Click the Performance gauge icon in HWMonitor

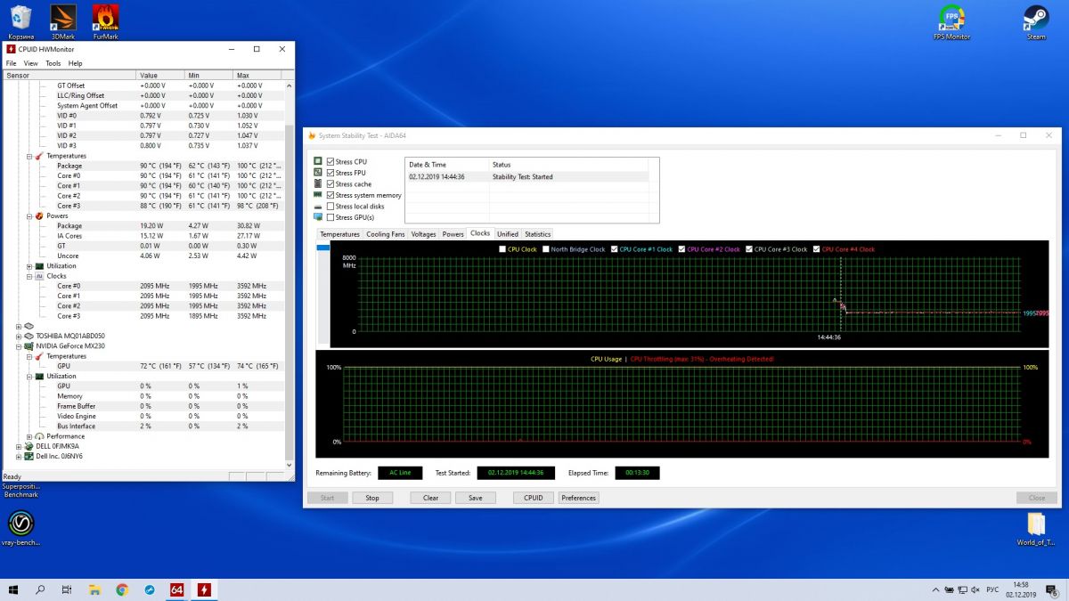click(x=39, y=436)
